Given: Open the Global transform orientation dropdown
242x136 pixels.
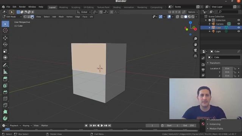Looking at the screenshot, I should (x=84, y=12).
